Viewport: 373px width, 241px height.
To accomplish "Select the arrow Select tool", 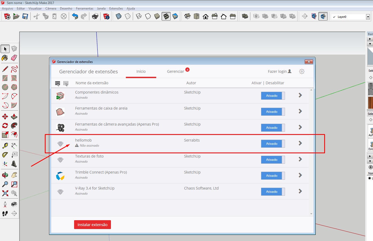I will pos(5,49).
